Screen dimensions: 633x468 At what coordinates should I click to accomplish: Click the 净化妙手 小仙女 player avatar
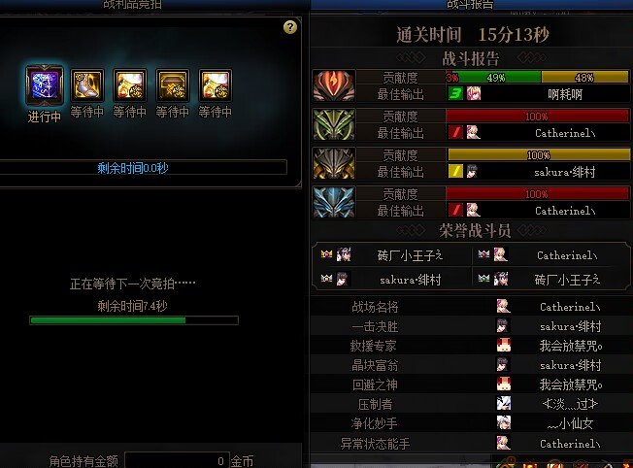(x=503, y=422)
